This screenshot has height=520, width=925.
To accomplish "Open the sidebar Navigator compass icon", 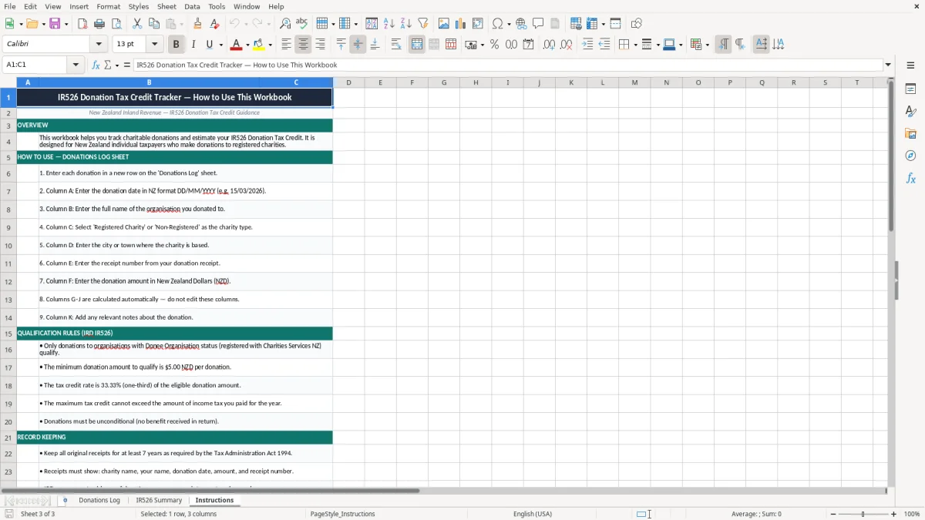I will [x=910, y=156].
